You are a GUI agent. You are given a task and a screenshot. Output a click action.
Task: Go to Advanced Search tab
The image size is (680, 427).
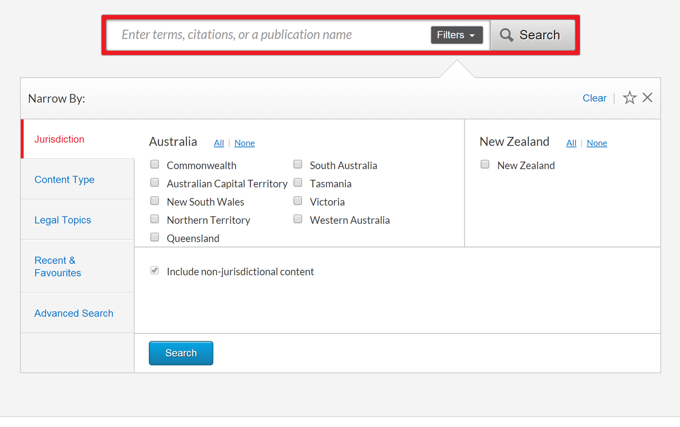74,313
